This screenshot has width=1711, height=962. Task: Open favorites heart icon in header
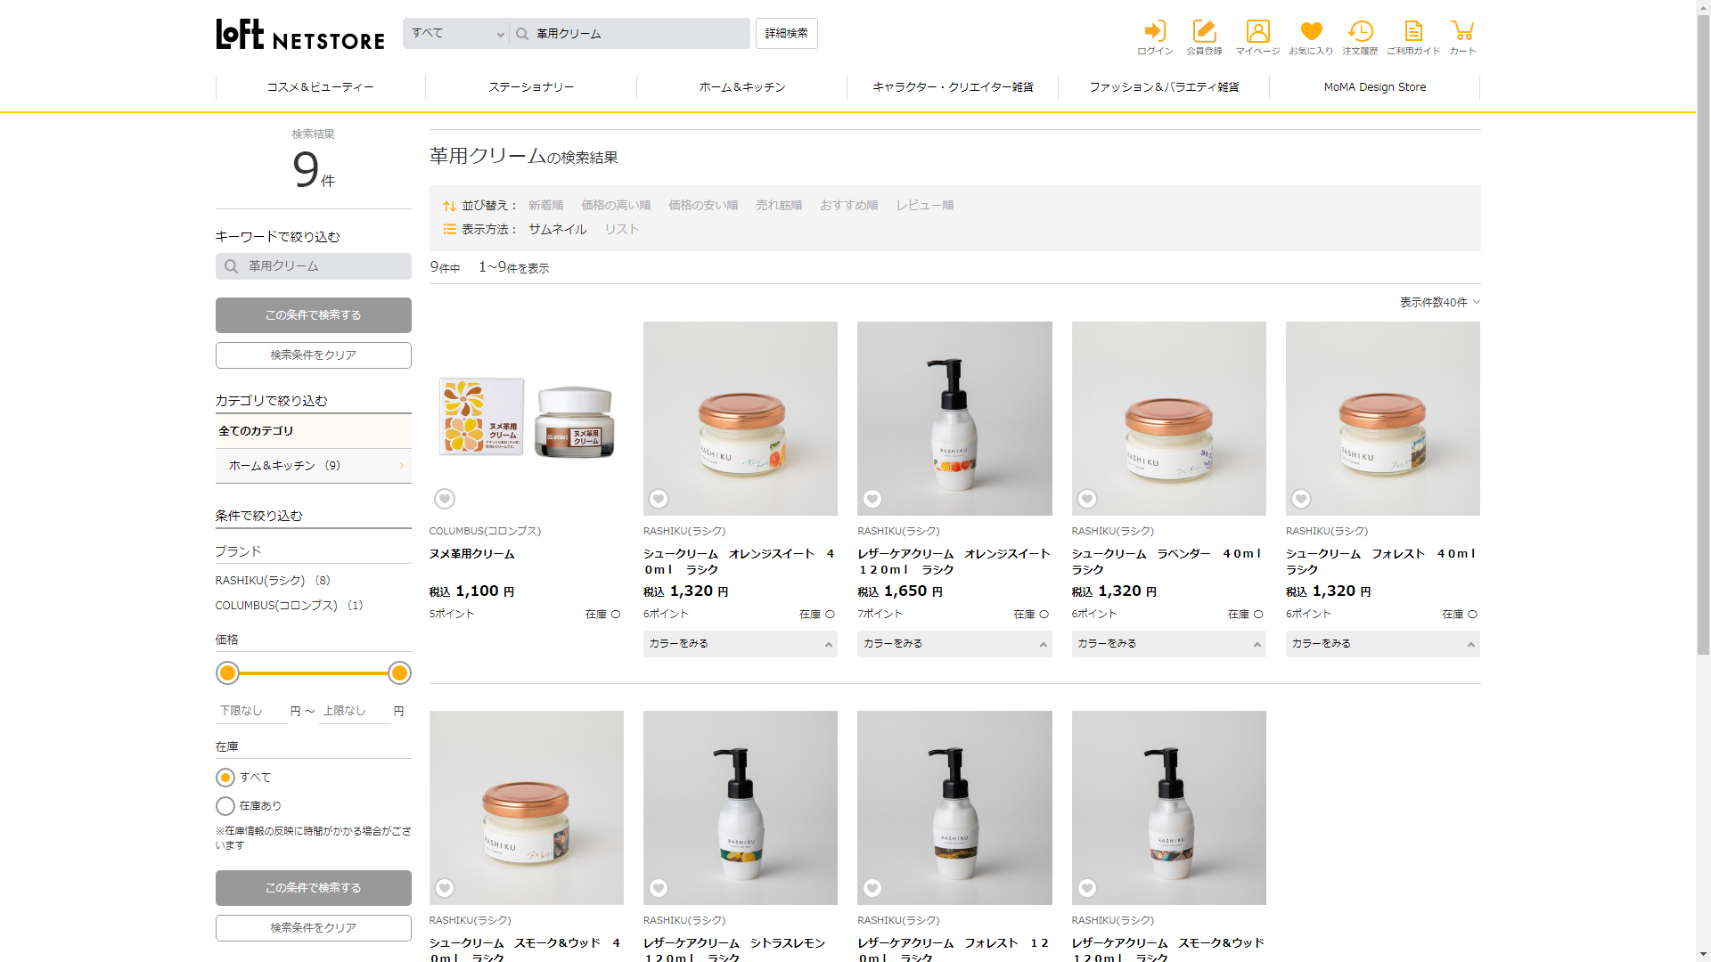(1311, 32)
